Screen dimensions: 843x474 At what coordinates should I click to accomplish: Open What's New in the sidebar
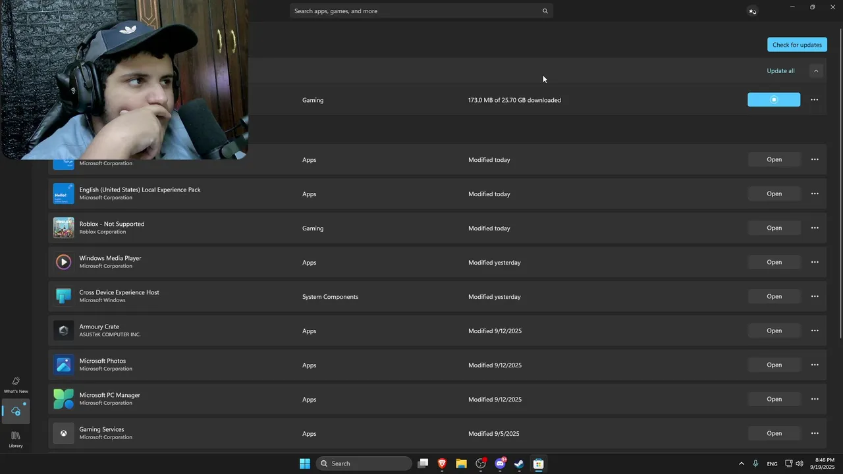point(16,385)
